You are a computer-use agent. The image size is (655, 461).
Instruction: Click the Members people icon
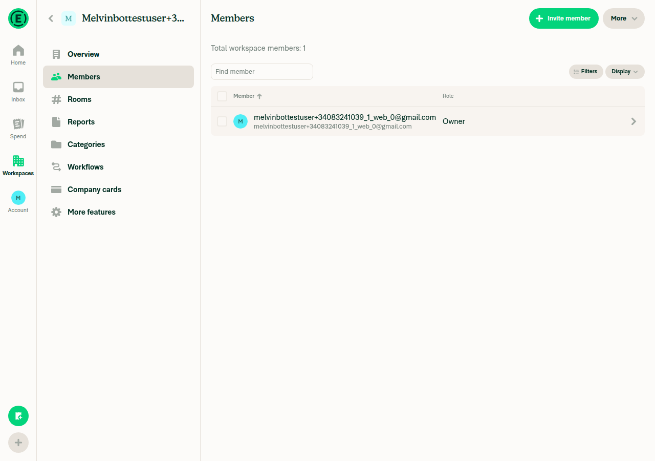click(x=56, y=77)
